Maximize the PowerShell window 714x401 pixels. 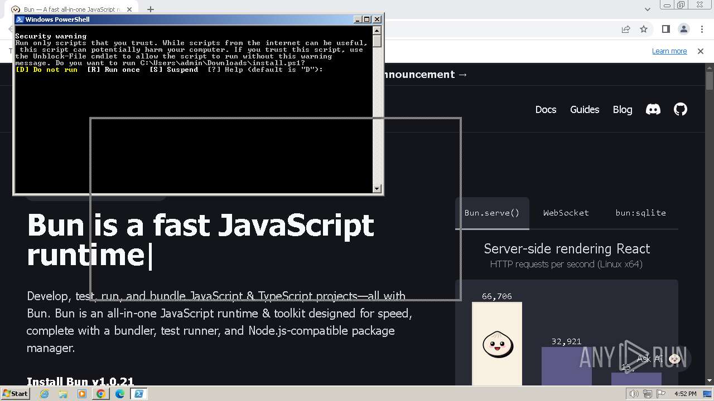[367, 19]
